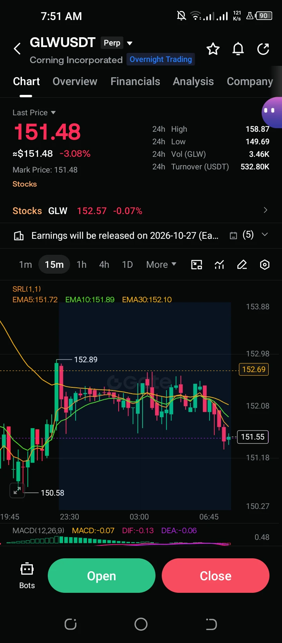This screenshot has width=282, height=643.
Task: Tap the 24h Vol value 3.46K
Action: 259,154
